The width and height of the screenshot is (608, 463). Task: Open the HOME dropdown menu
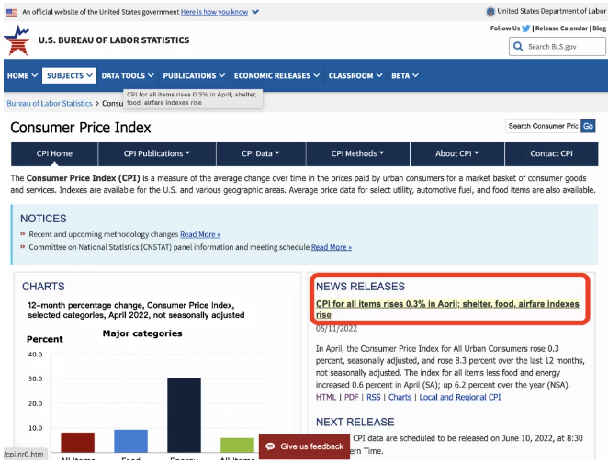click(22, 75)
